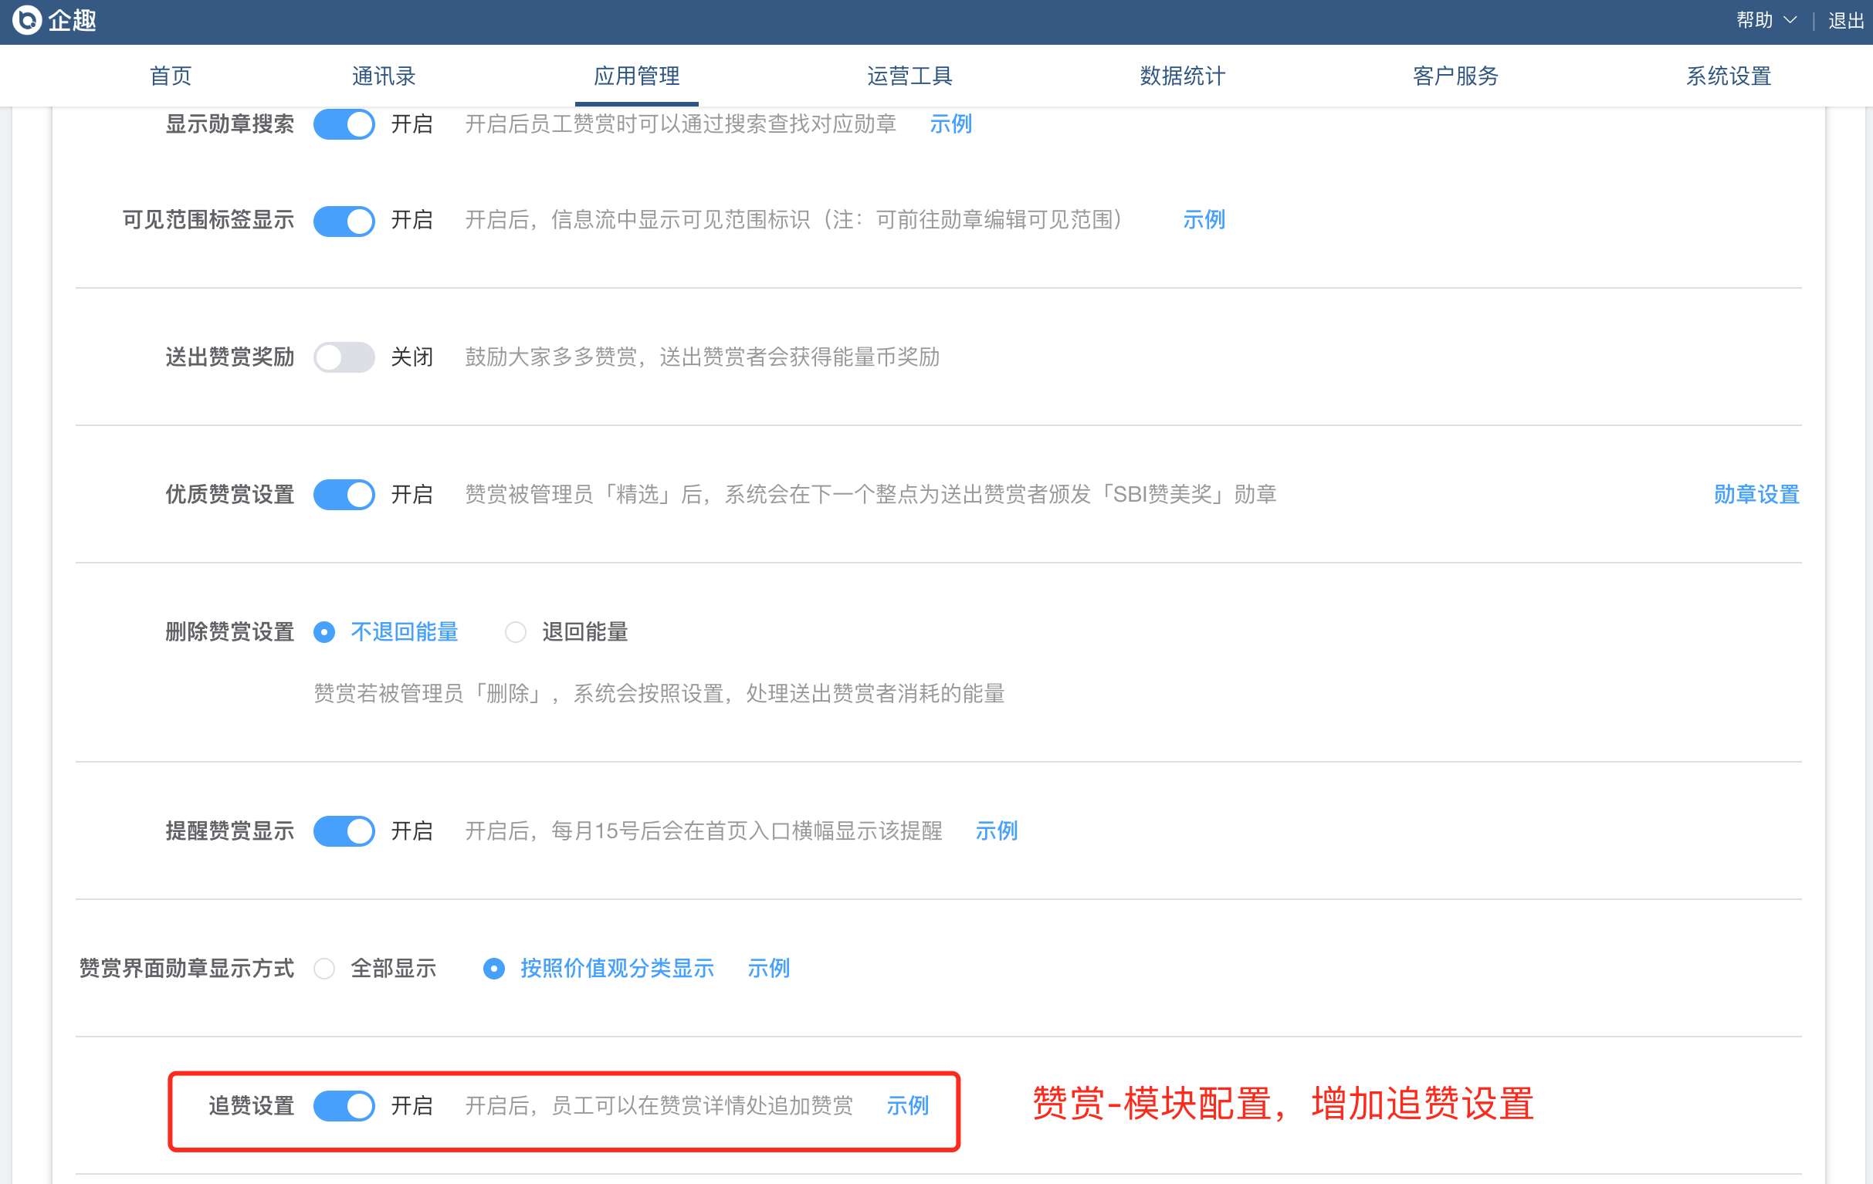The image size is (1873, 1184).
Task: Switch to the 通讯录 tab
Action: 384,76
